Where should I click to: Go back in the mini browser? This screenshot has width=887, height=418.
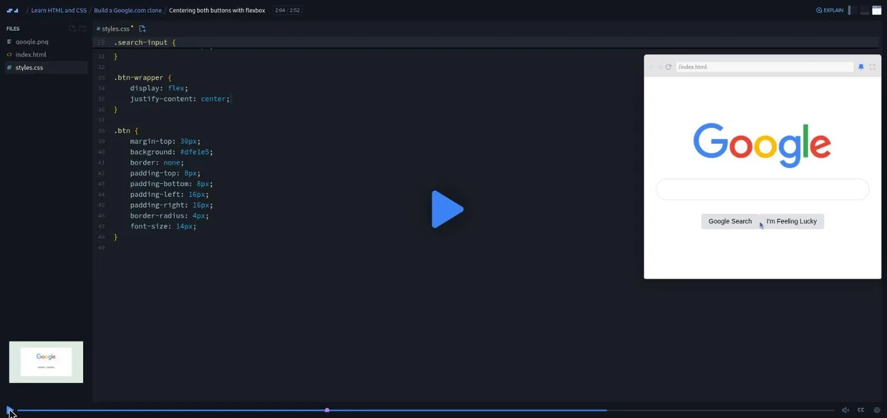(x=651, y=66)
